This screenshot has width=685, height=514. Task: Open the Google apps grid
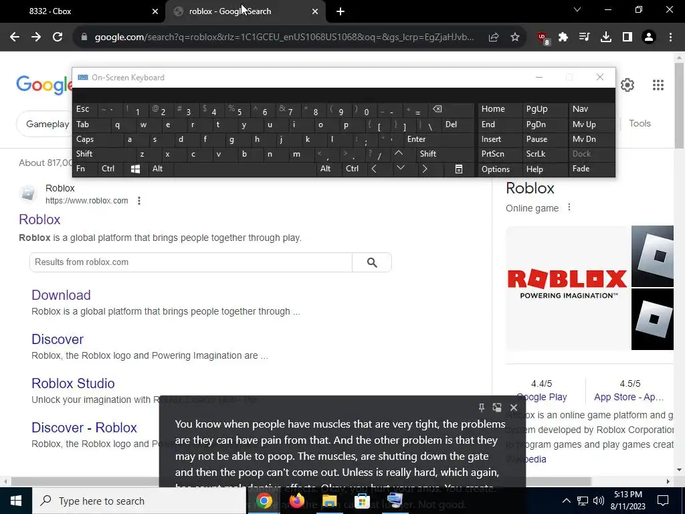point(658,85)
